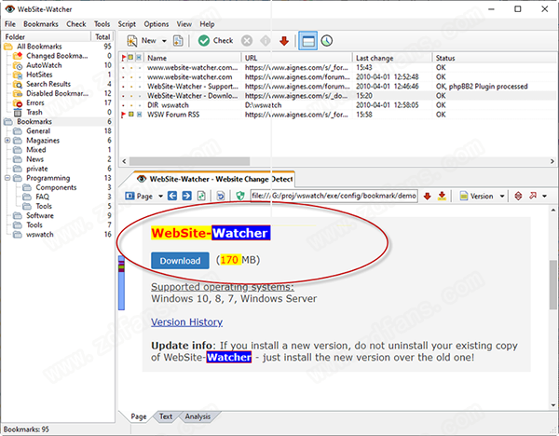Click the green Check button

tap(215, 41)
